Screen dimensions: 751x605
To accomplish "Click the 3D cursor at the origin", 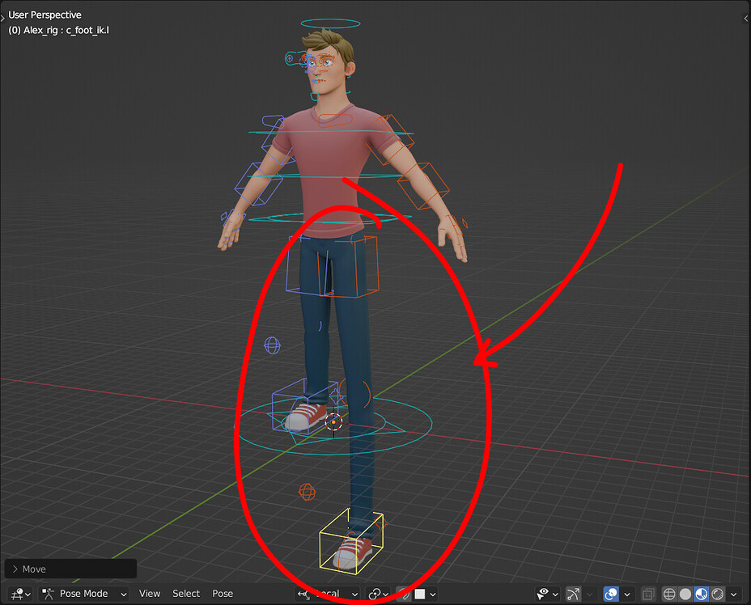I will pyautogui.click(x=334, y=422).
